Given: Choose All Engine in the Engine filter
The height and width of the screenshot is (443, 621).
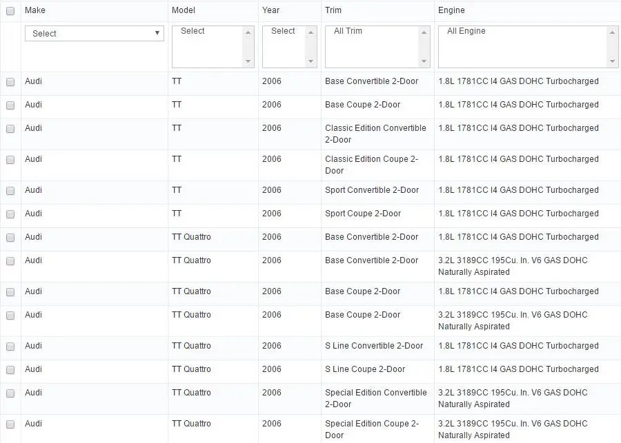Looking at the screenshot, I should coord(466,31).
